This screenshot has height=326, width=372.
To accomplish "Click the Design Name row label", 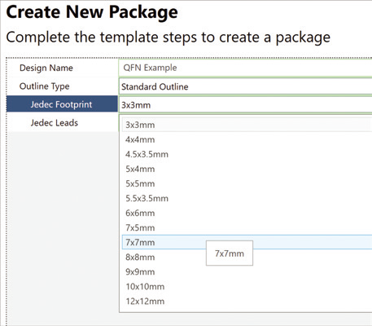I will click(x=46, y=68).
